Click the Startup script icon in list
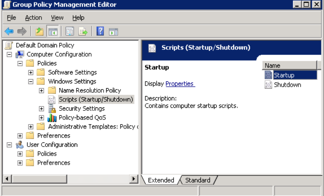This screenshot has width=324, height=196. [x=268, y=75]
